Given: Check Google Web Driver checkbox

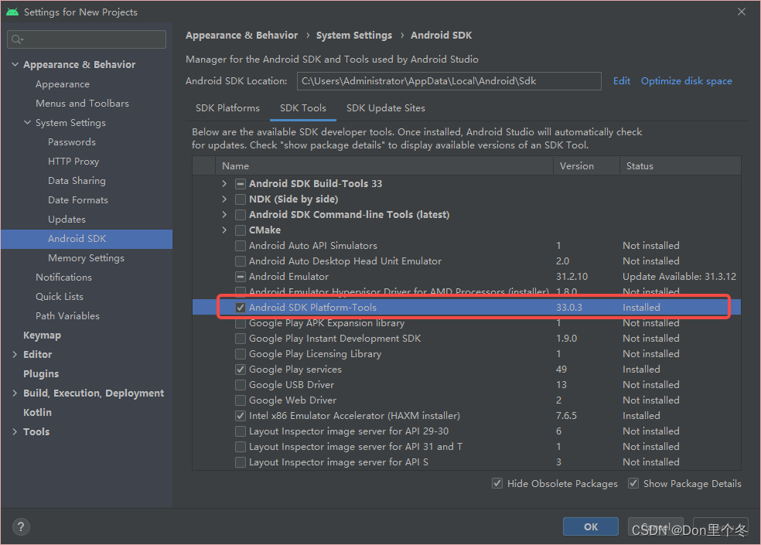Looking at the screenshot, I should (x=241, y=401).
